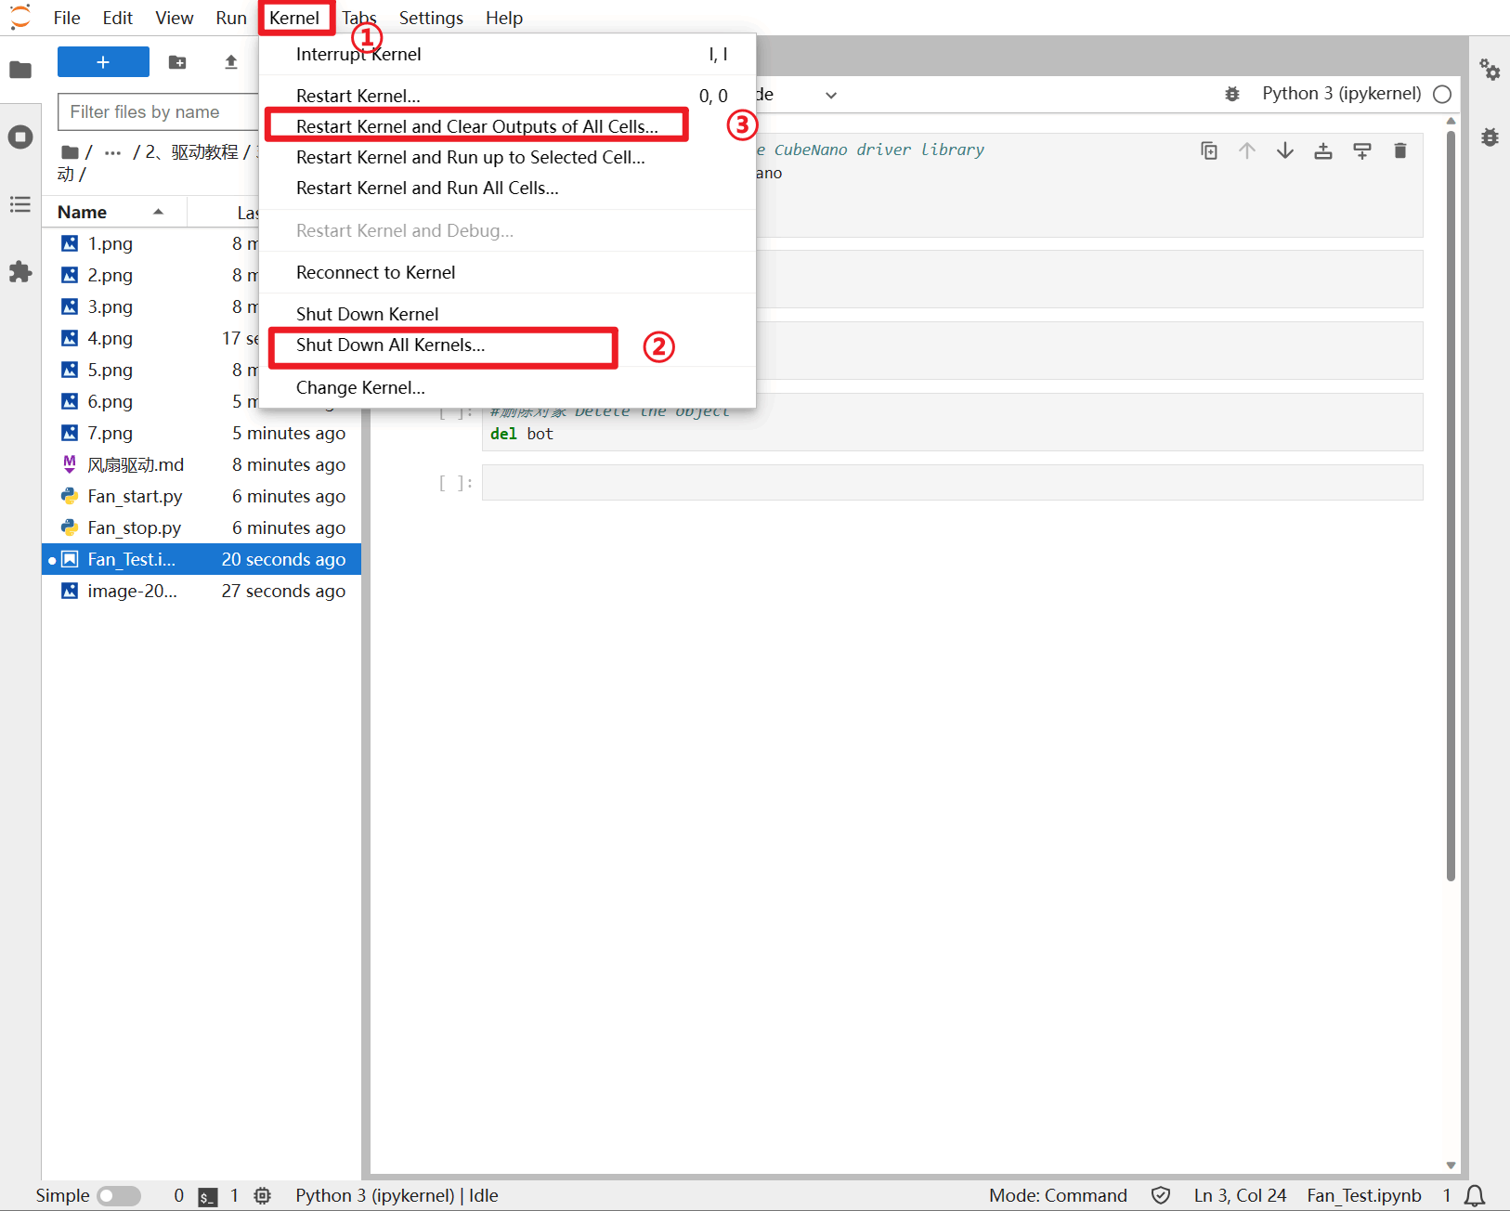Image resolution: width=1510 pixels, height=1211 pixels.
Task: Open the property inspector gears icon
Action: point(1490,70)
